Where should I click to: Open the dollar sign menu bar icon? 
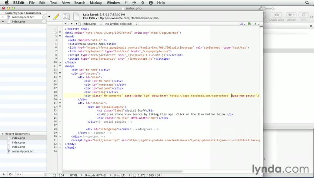coord(143,3)
